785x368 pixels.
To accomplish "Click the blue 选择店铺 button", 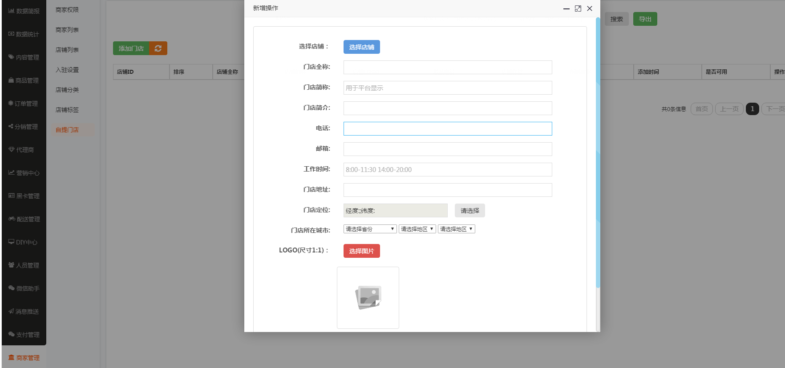I will pyautogui.click(x=361, y=47).
